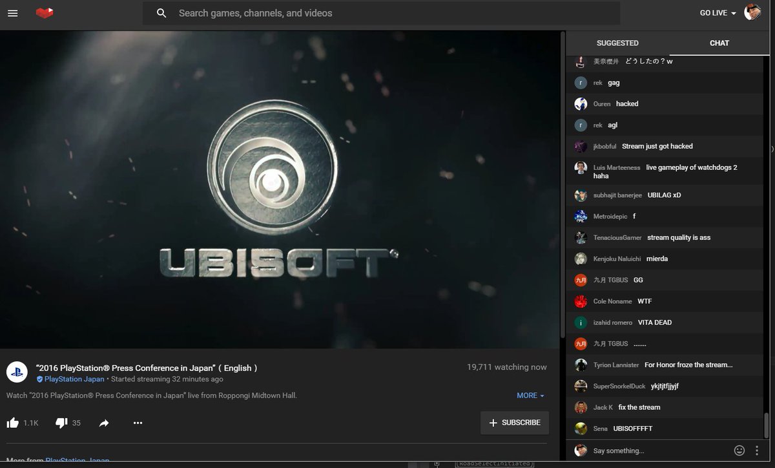Click the PlayStation channel avatar
This screenshot has width=775, height=468.
[x=17, y=372]
